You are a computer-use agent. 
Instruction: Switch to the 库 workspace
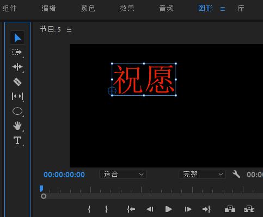pos(241,8)
